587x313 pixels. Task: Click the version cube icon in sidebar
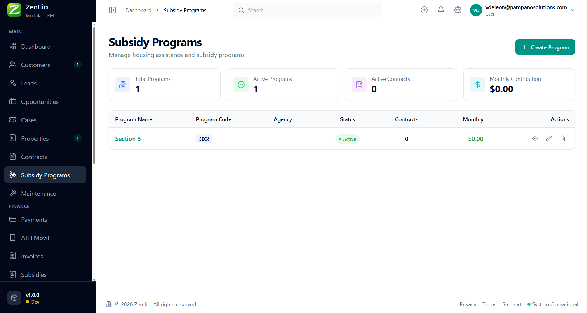coord(14,298)
